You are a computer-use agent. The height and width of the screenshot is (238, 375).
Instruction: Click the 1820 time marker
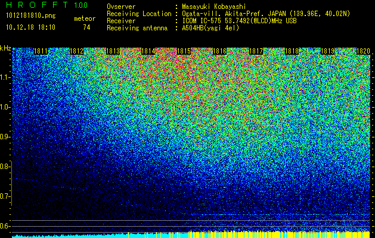click(363, 51)
